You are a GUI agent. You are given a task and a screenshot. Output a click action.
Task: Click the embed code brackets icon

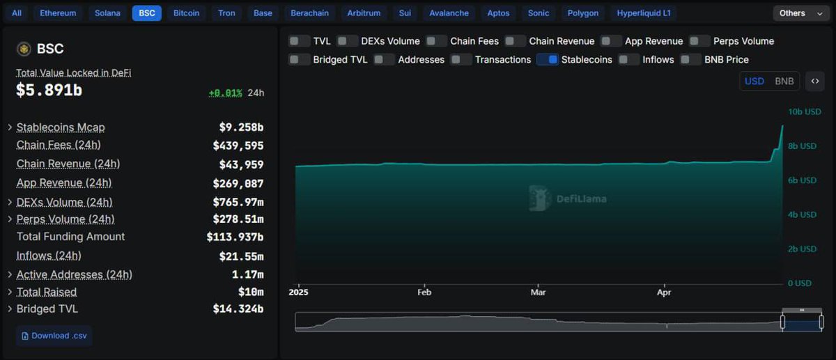[814, 81]
